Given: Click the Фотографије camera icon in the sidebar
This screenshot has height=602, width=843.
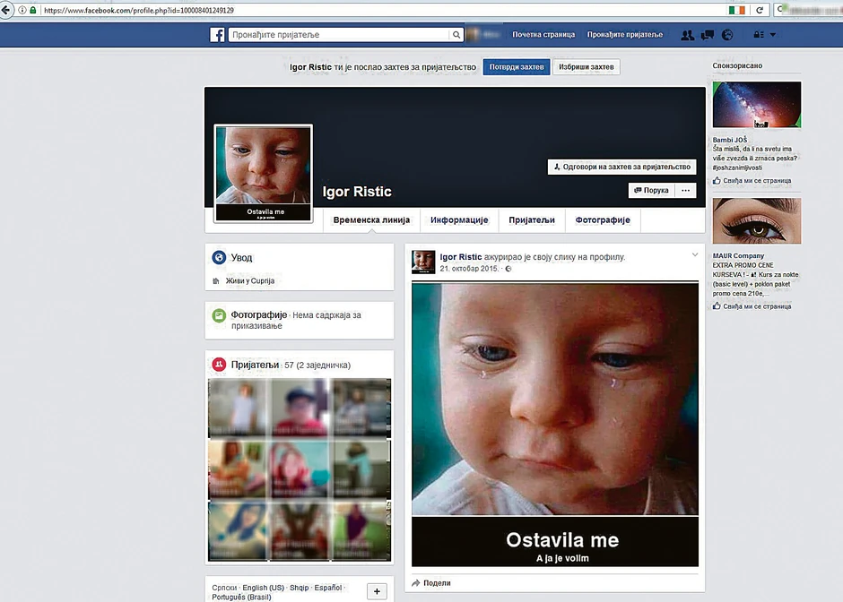Looking at the screenshot, I should pos(218,314).
